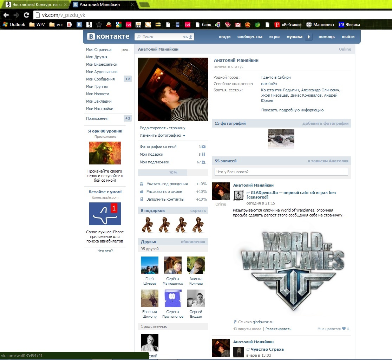Open the Машинист bookmark
The width and height of the screenshot is (392, 363).
pos(320,25)
